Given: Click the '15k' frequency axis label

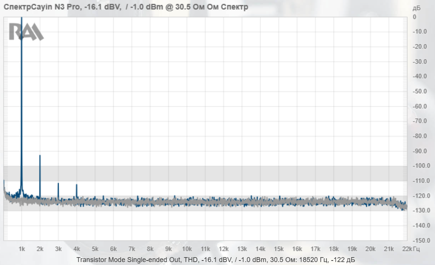Looking at the screenshot, I should (278, 249).
